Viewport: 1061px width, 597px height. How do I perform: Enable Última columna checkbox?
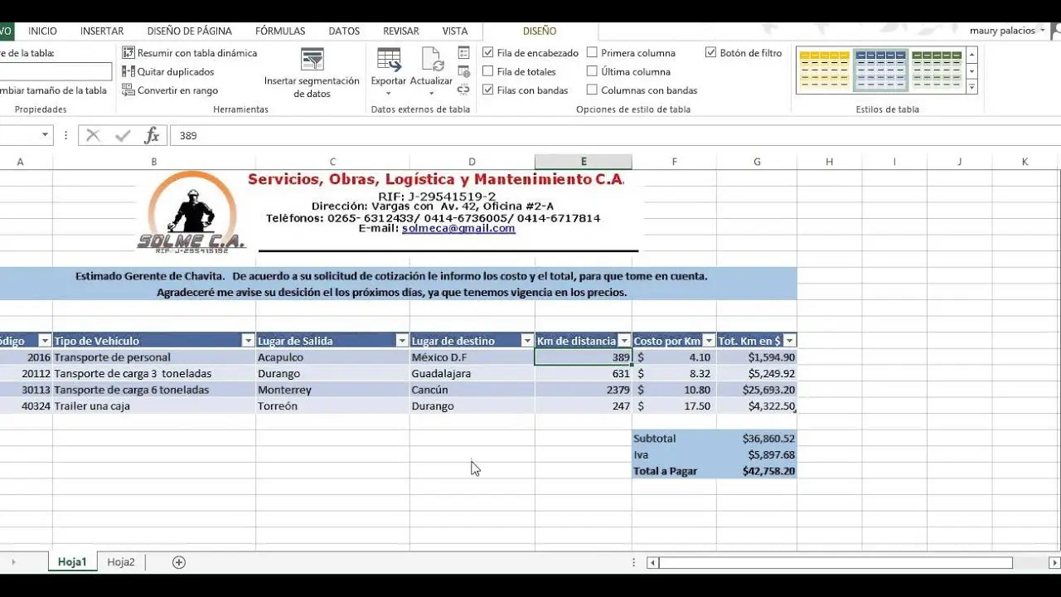(592, 71)
